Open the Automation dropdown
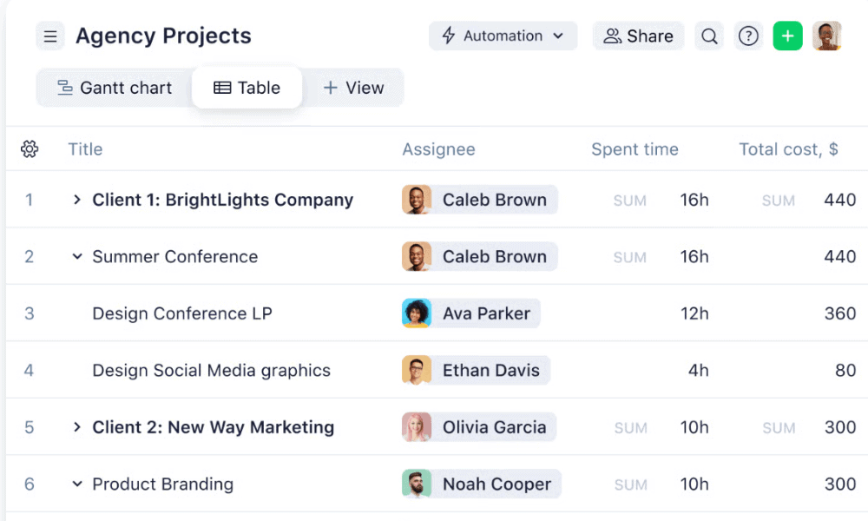The height and width of the screenshot is (521, 868). point(503,36)
